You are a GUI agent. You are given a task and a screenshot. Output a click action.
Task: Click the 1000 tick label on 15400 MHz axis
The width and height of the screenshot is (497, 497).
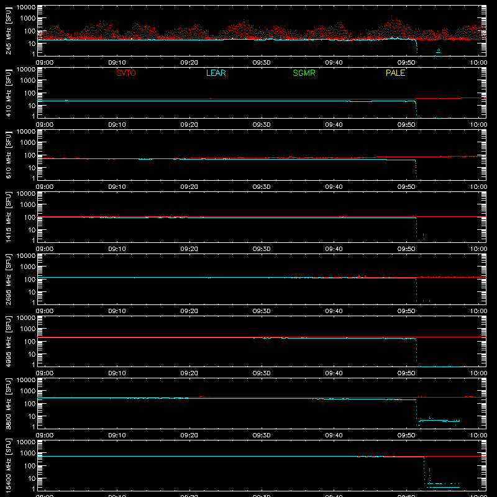[28, 454]
